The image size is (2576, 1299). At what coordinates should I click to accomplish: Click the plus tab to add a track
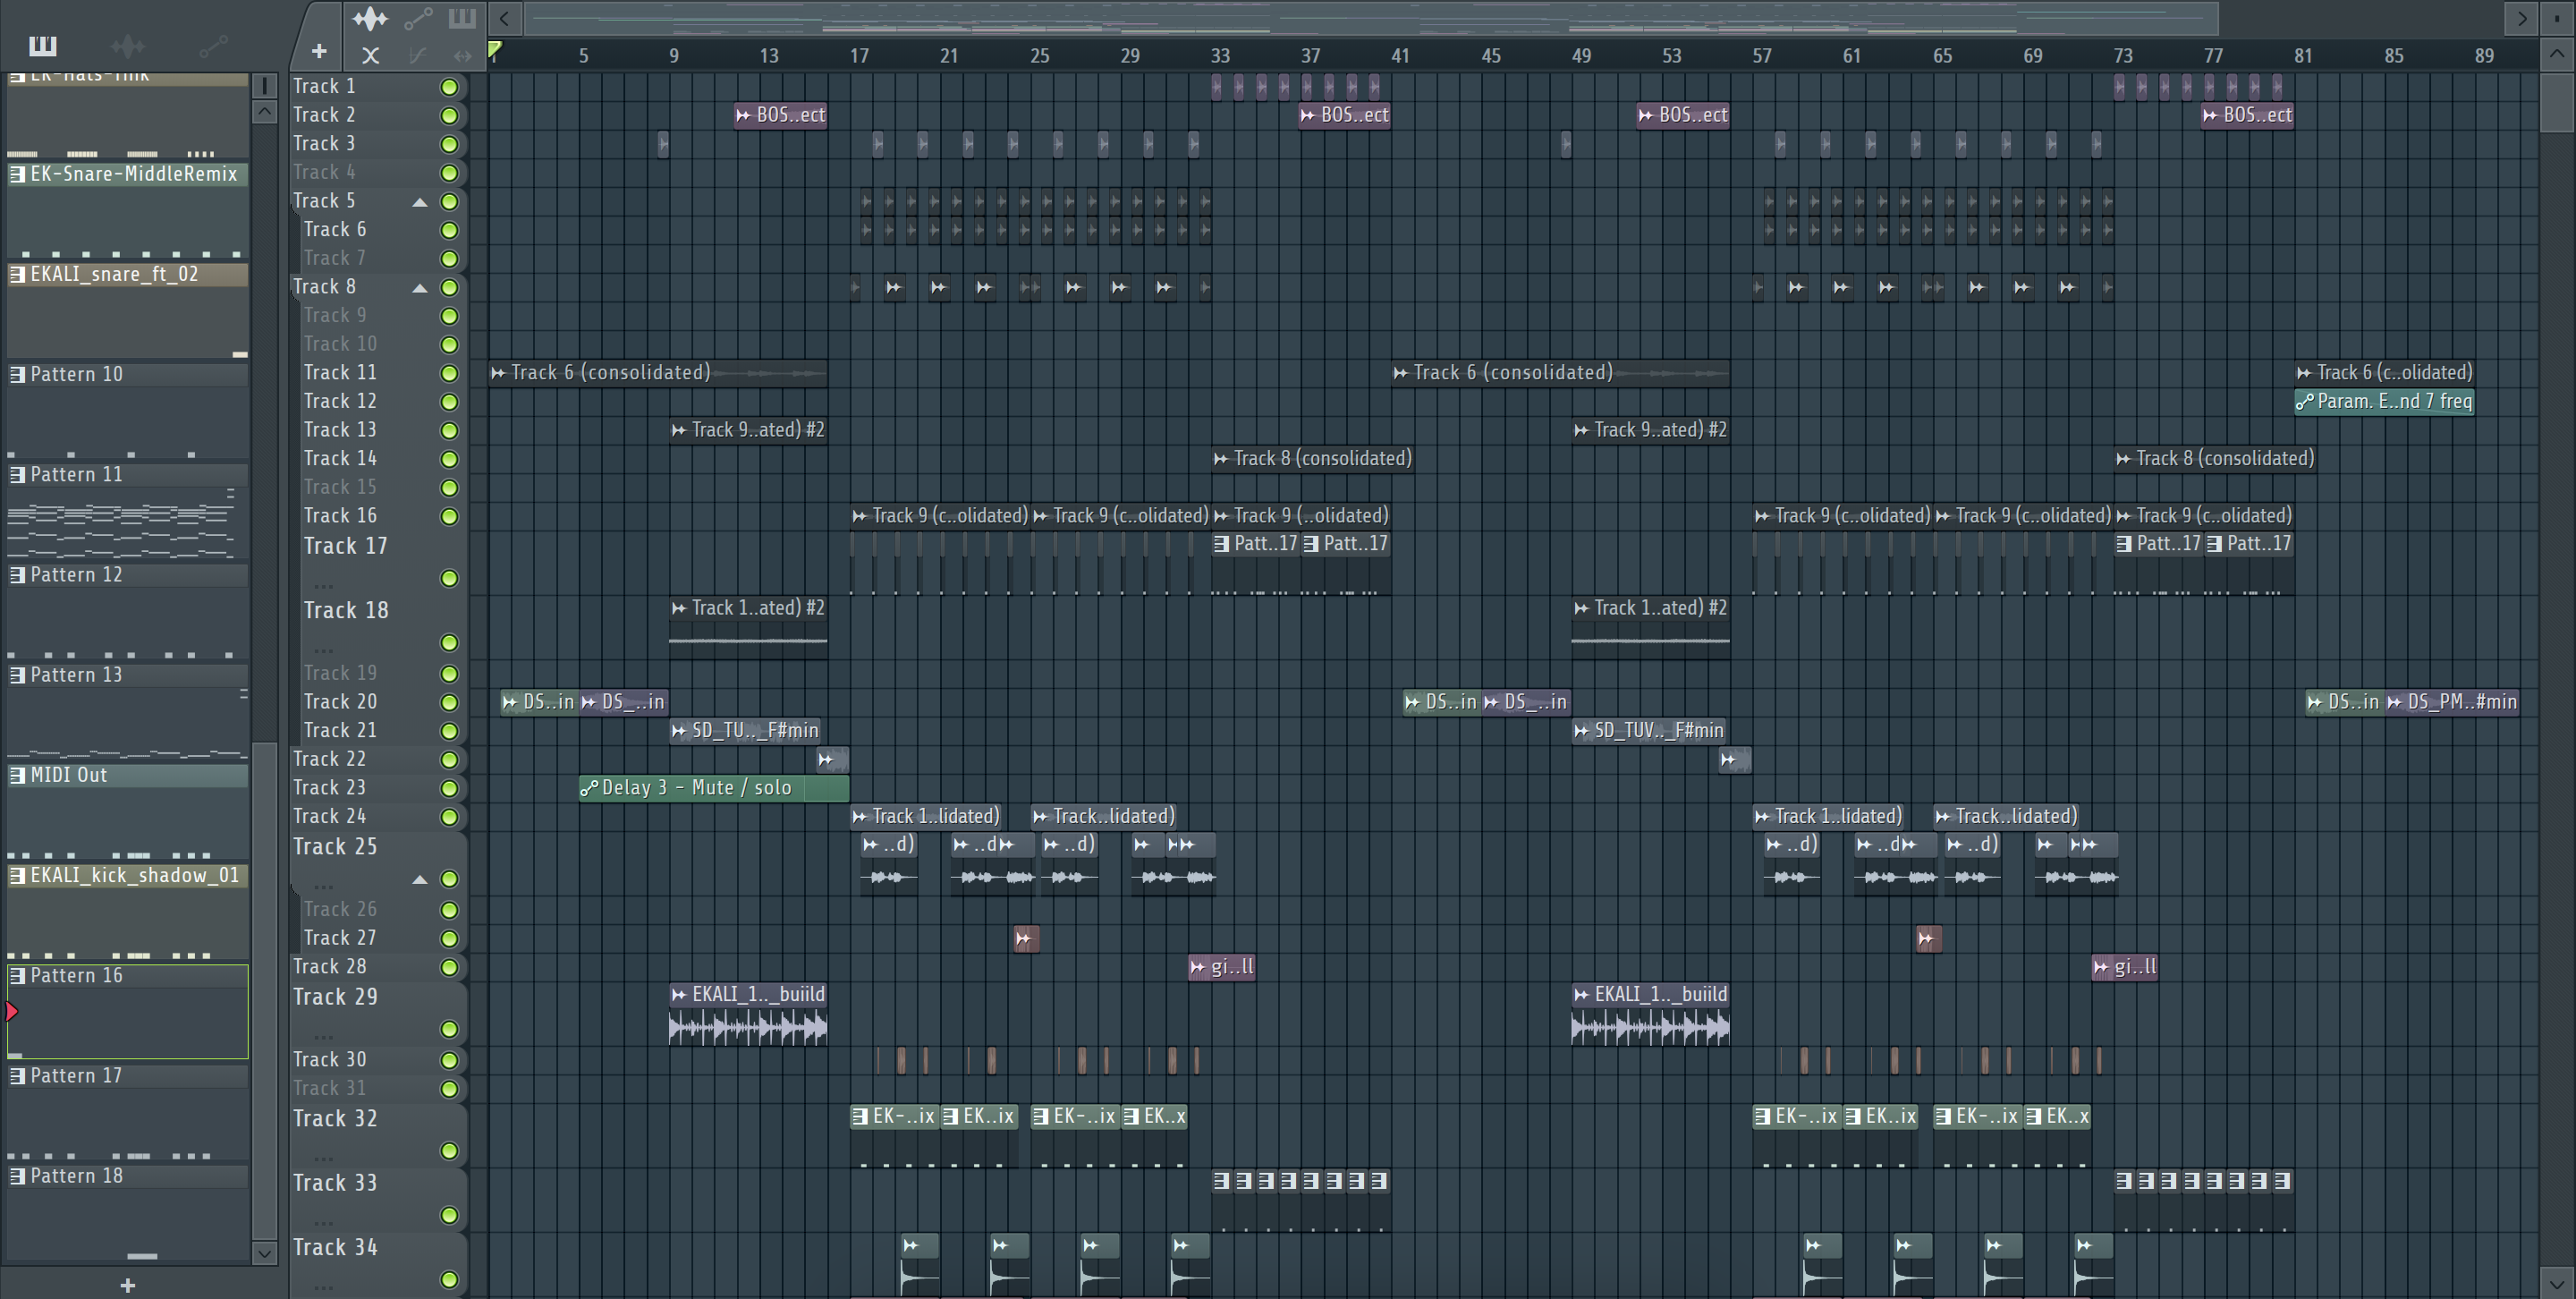pyautogui.click(x=319, y=51)
